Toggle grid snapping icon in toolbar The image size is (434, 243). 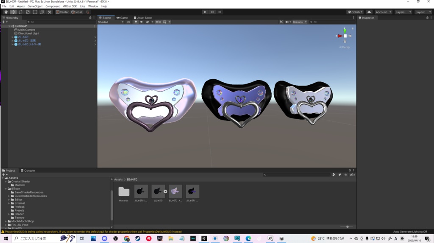(x=87, y=12)
